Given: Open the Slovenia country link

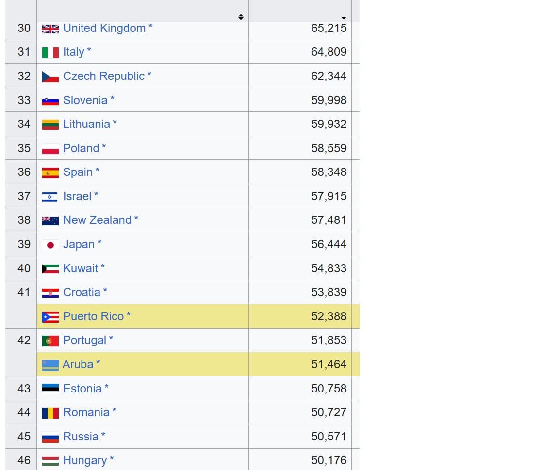Looking at the screenshot, I should click(x=85, y=100).
